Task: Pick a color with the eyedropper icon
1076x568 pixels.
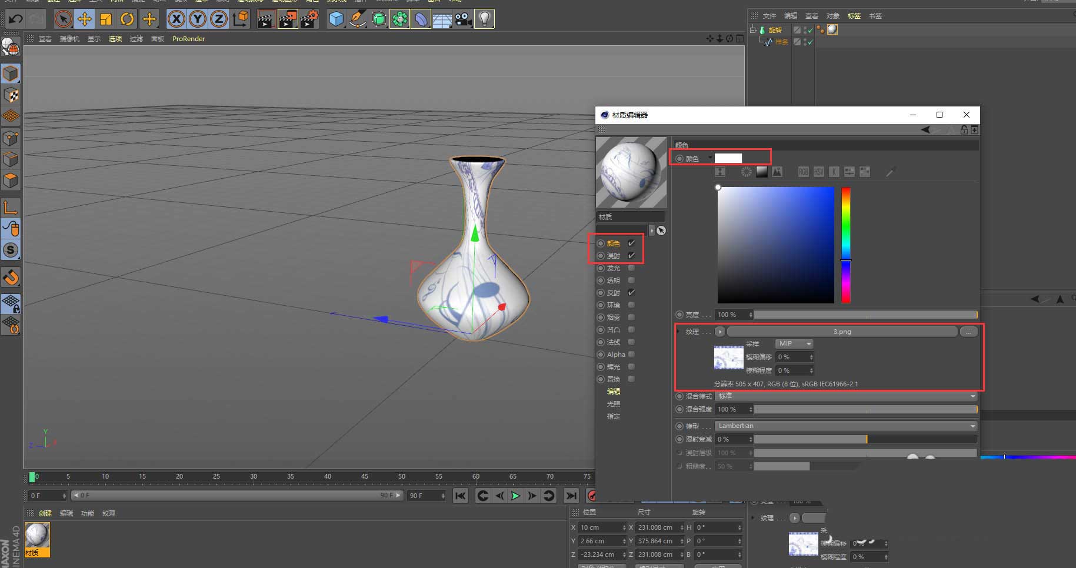Action: coord(891,172)
